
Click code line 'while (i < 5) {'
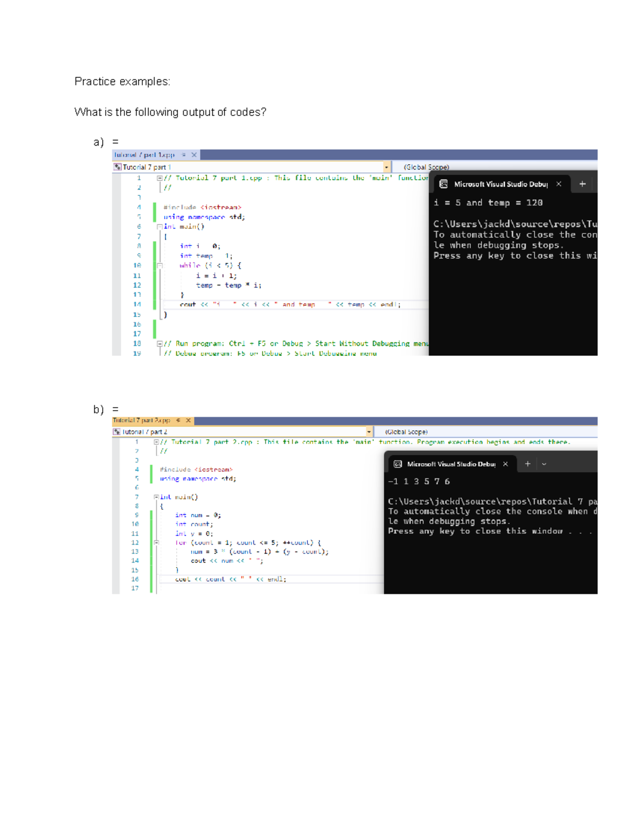[210, 266]
